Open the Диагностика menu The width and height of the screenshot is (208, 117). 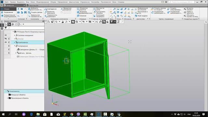[x=74, y=2]
